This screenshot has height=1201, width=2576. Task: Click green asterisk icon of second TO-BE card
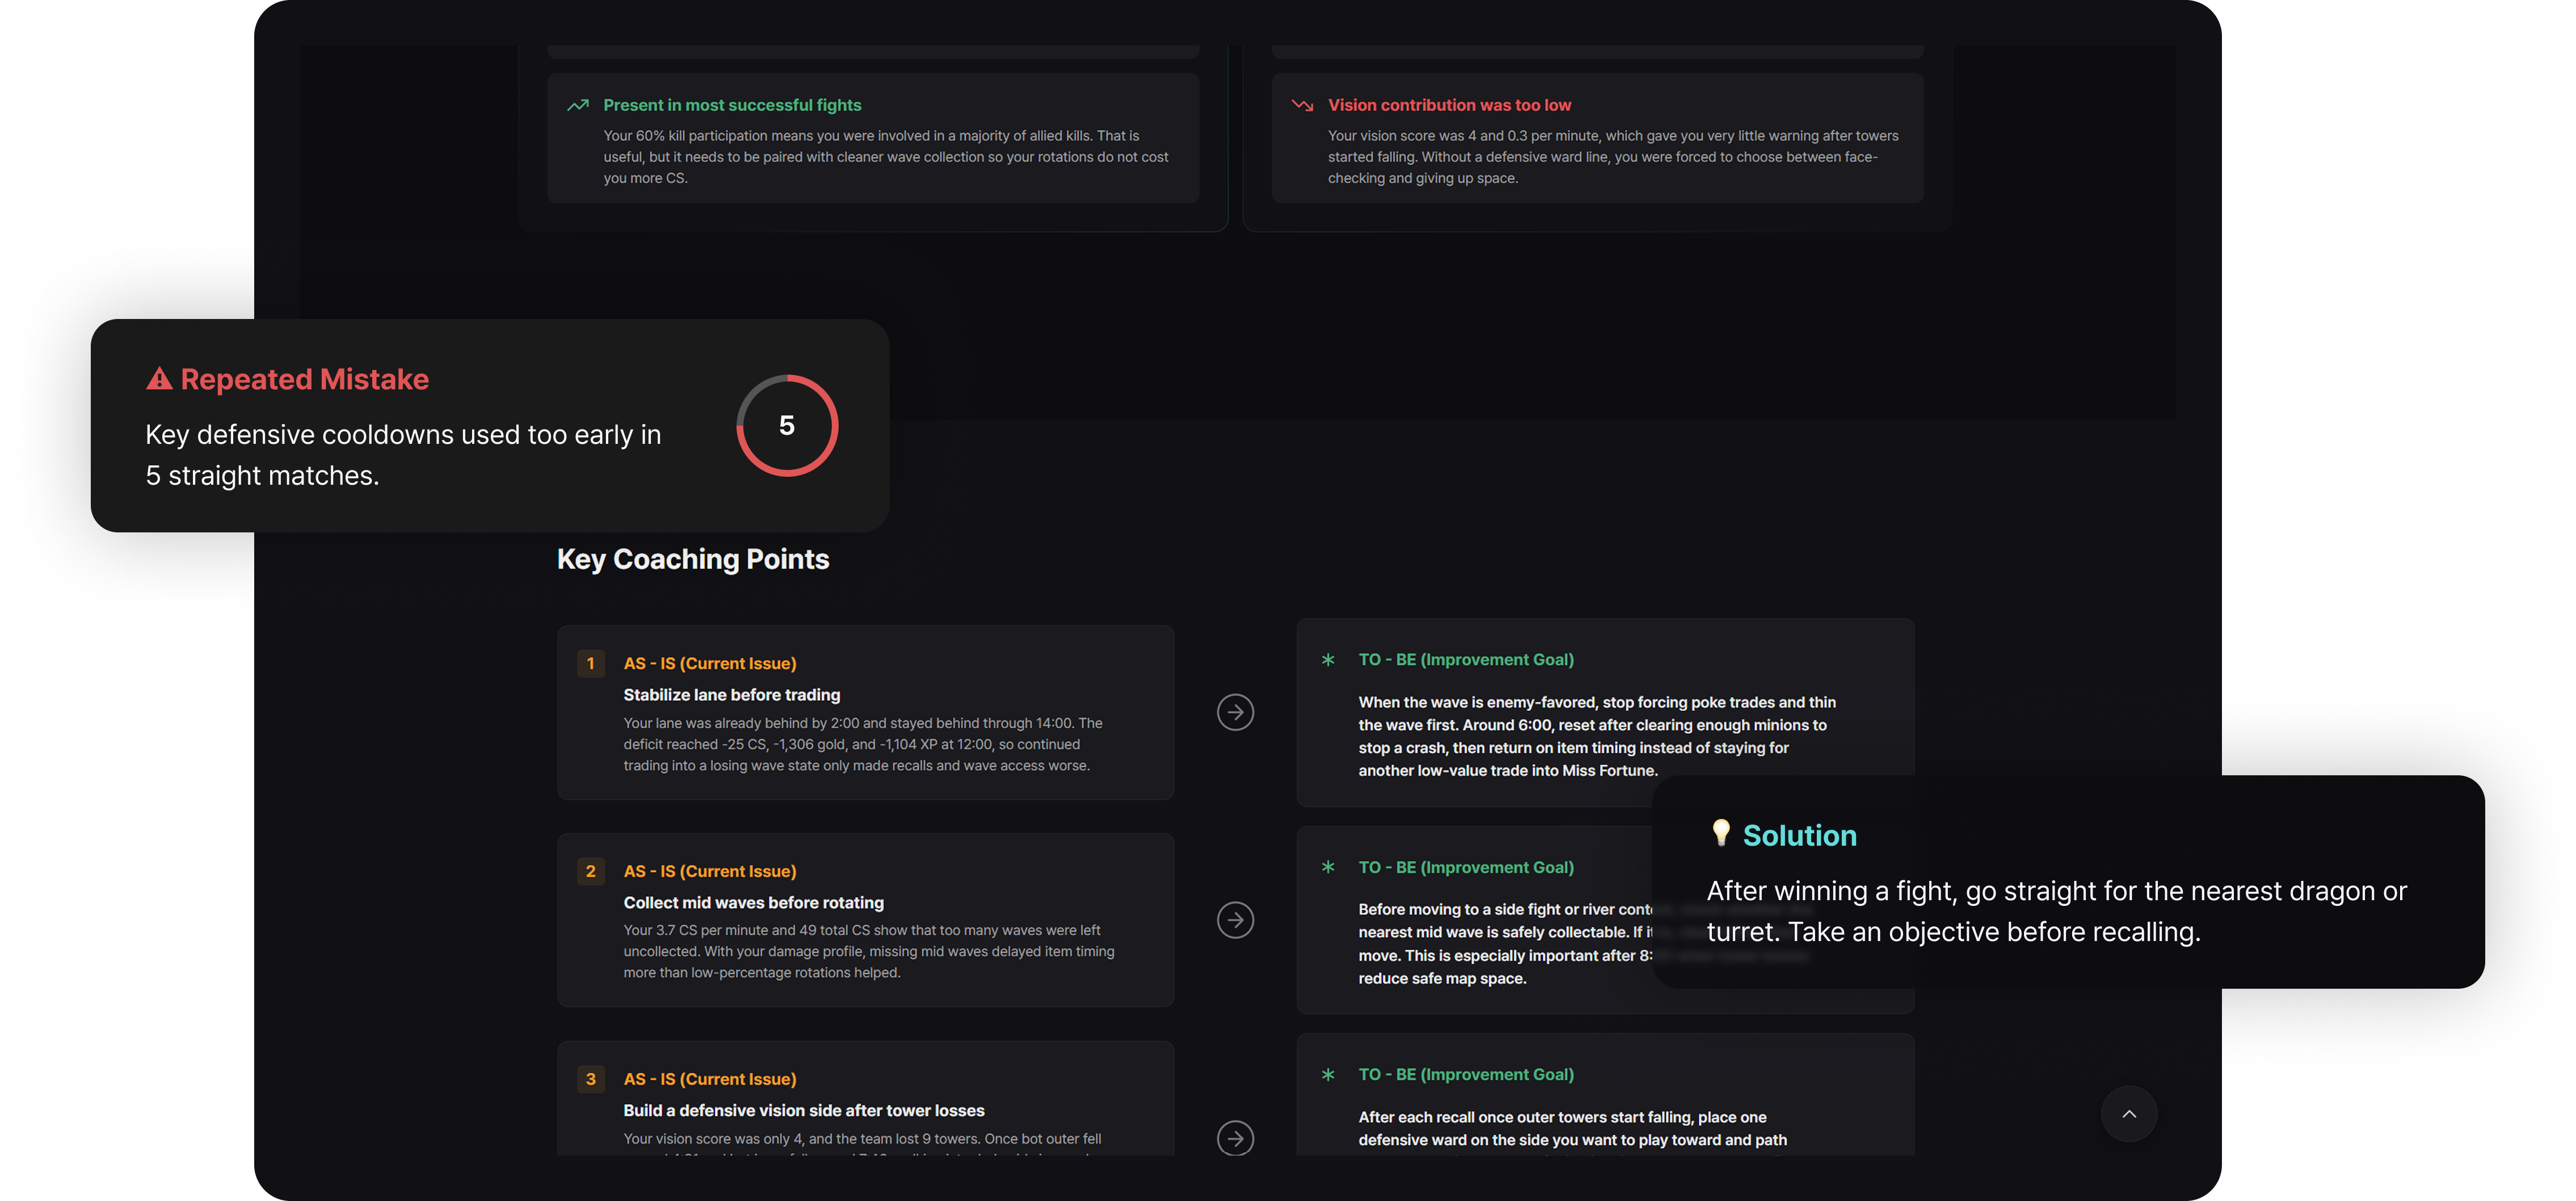coord(1328,867)
